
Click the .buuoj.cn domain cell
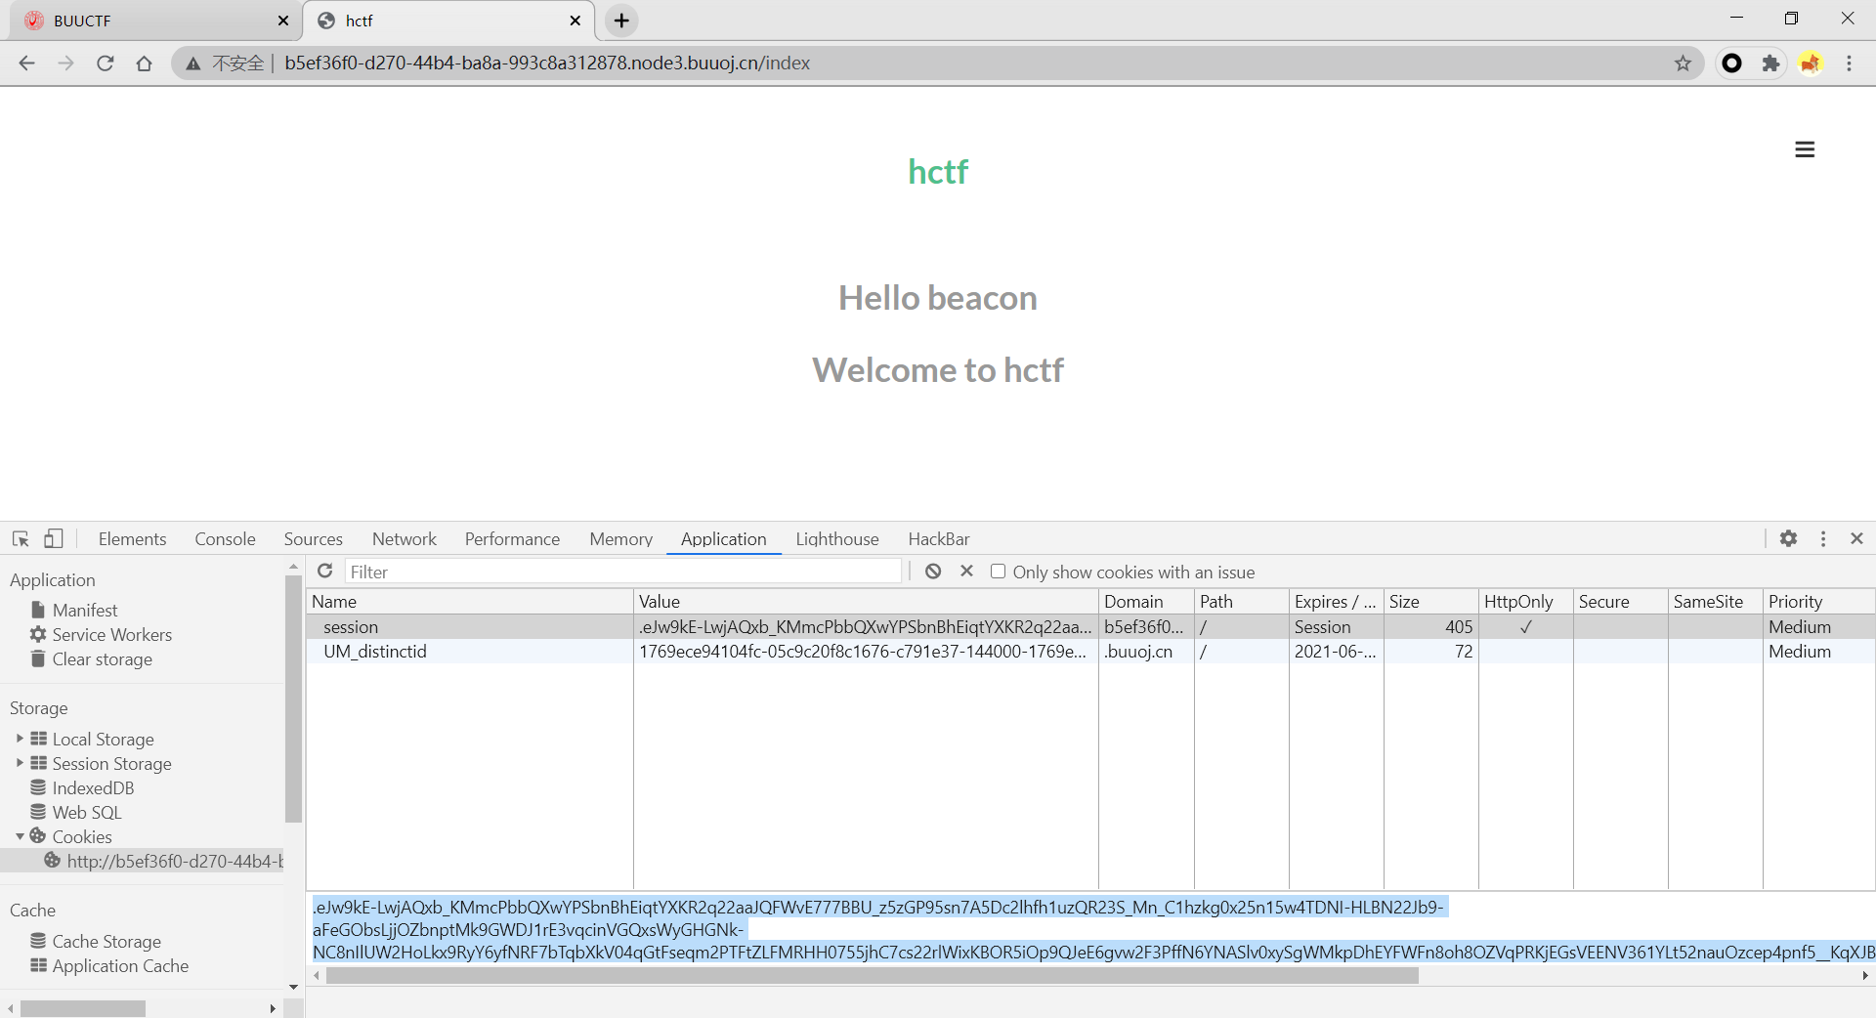point(1146,651)
